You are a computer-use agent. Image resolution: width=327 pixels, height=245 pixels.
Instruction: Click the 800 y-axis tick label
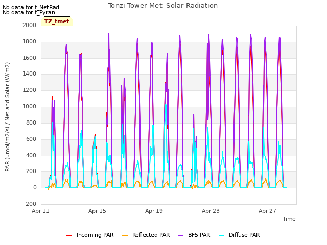(x=31, y=122)
